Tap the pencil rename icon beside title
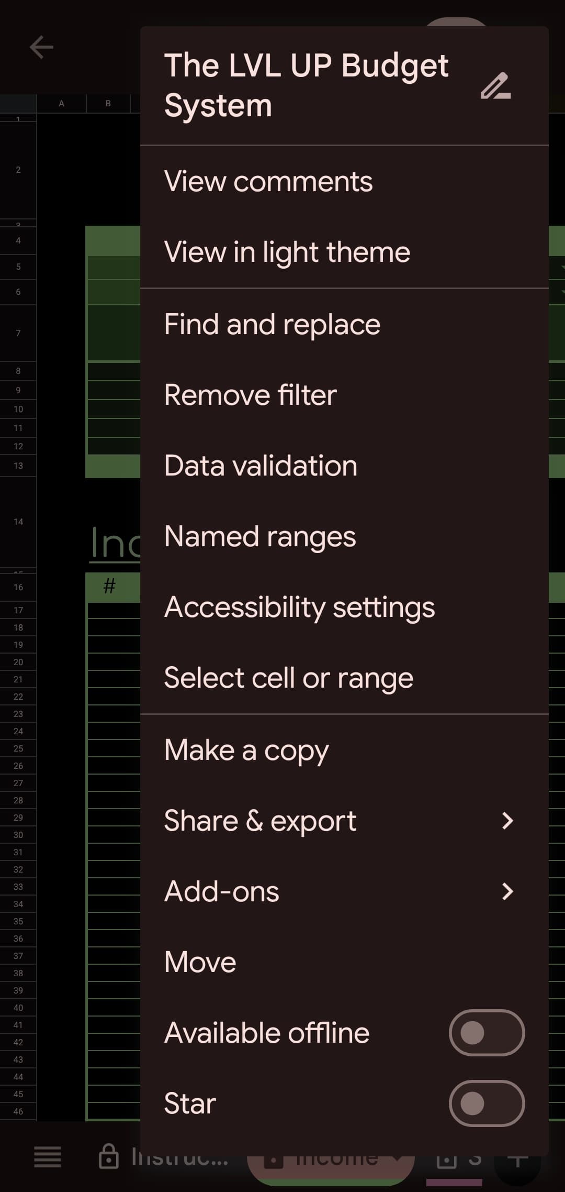This screenshot has width=565, height=1192. (495, 86)
